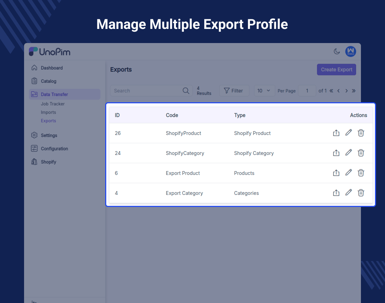Click the 4 Results count text
Screen dimensions: 385x303
pos(204,91)
